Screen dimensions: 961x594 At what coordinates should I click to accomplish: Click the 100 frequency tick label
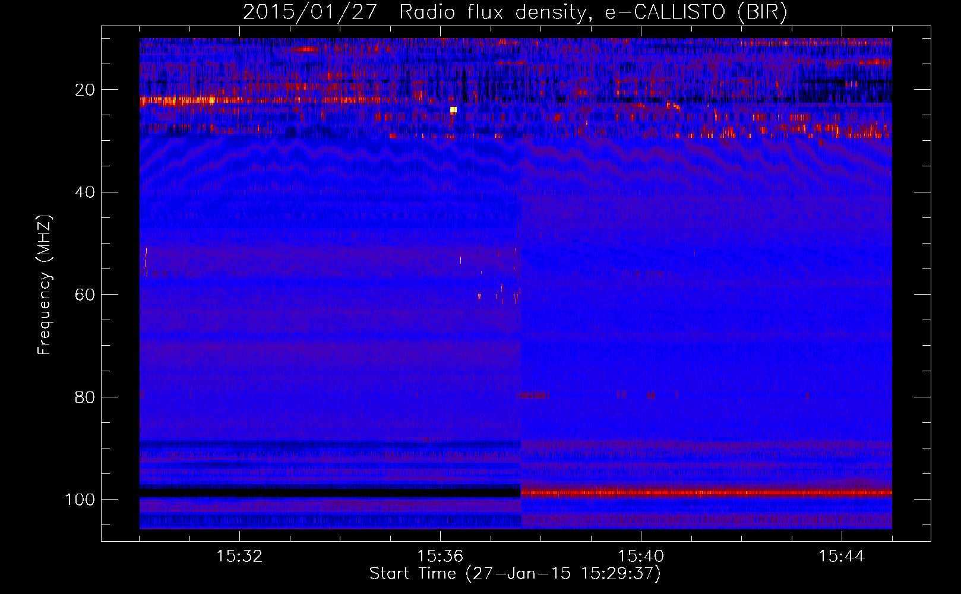[80, 500]
